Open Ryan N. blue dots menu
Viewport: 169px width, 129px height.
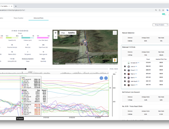coord(136,77)
